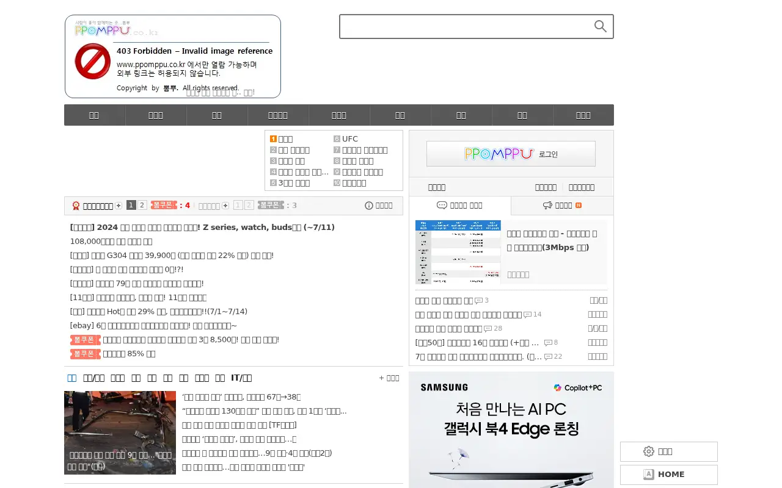Open the PPOMPPU logo in the header
Image resolution: width=782 pixels, height=488 pixels.
tap(173, 56)
